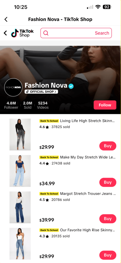This screenshot has width=121, height=263.
Task: Click the Search text in the search box
Action: tap(102, 33)
